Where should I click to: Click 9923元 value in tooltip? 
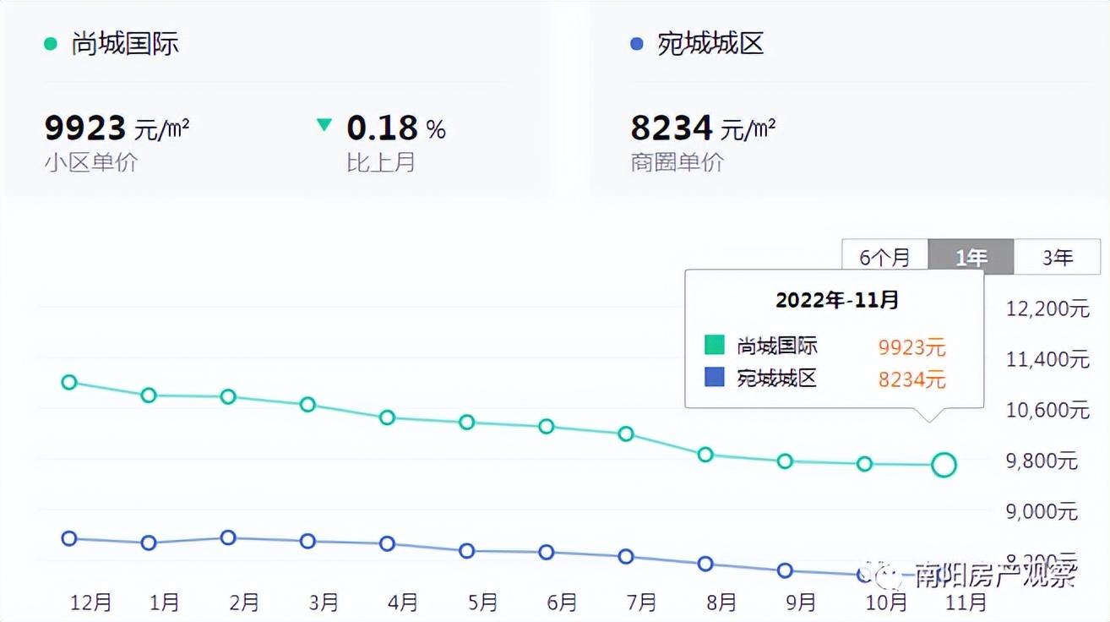pos(912,347)
